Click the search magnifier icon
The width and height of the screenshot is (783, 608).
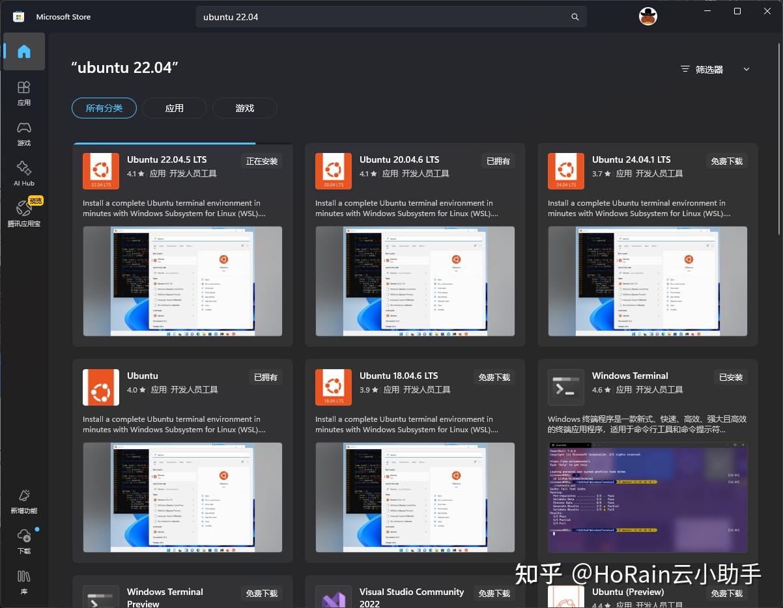575,17
